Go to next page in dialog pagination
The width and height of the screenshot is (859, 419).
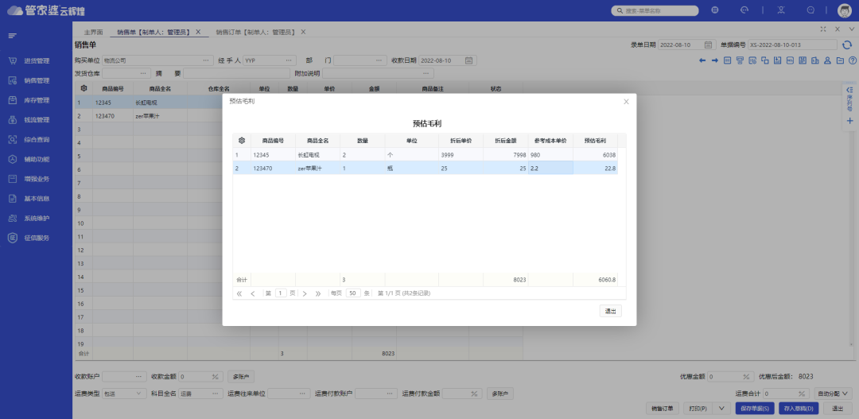pyautogui.click(x=305, y=293)
